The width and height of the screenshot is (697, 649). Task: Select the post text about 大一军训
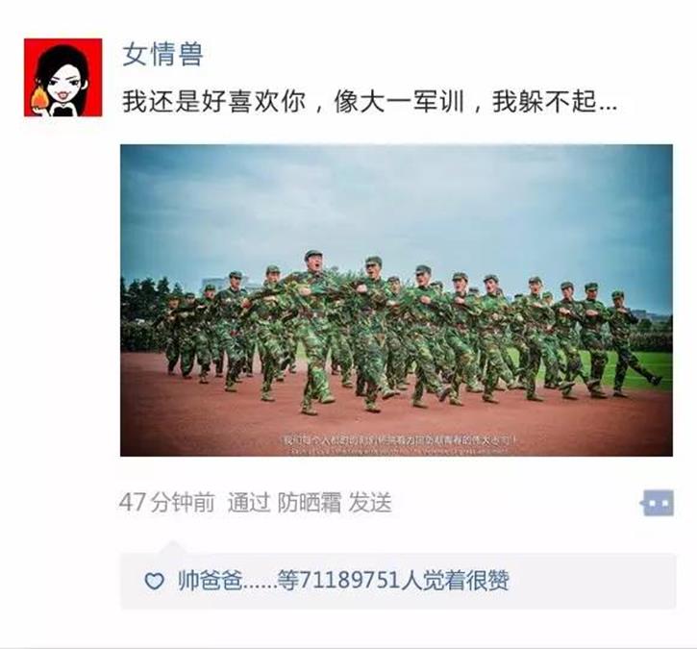370,101
